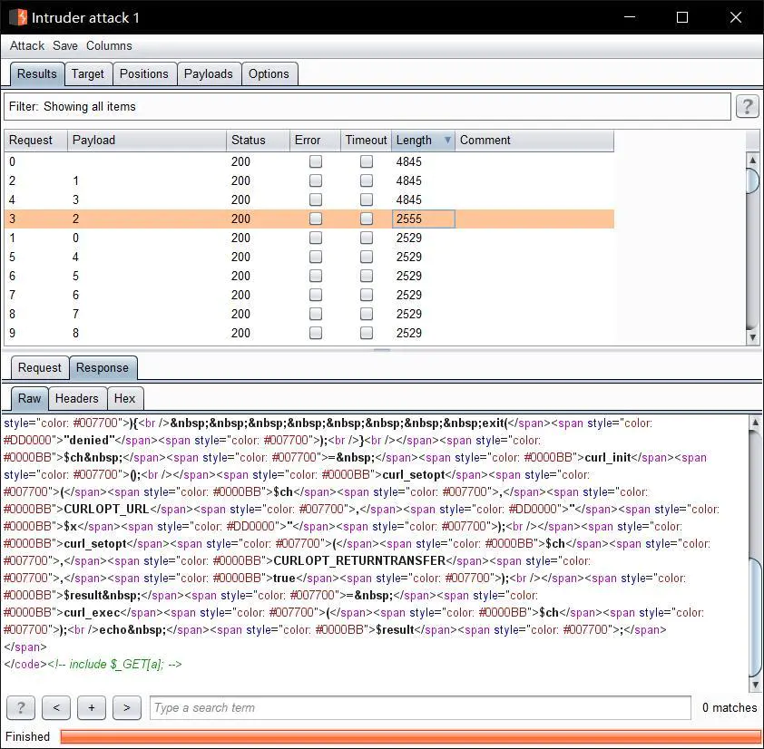
Task: Go to previous search match arrow
Action: pos(56,707)
